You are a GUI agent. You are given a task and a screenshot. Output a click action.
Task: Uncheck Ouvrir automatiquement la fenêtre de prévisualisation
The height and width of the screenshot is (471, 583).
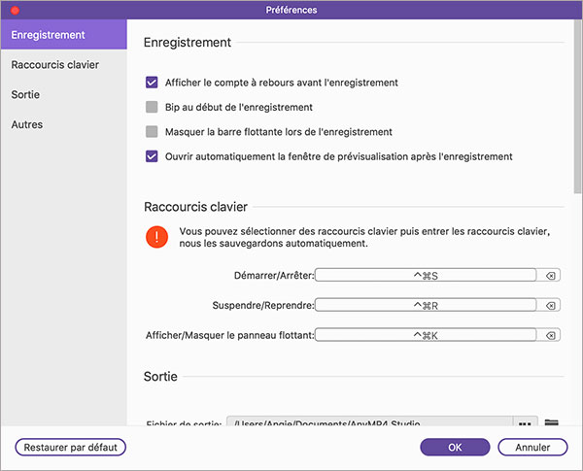(152, 156)
